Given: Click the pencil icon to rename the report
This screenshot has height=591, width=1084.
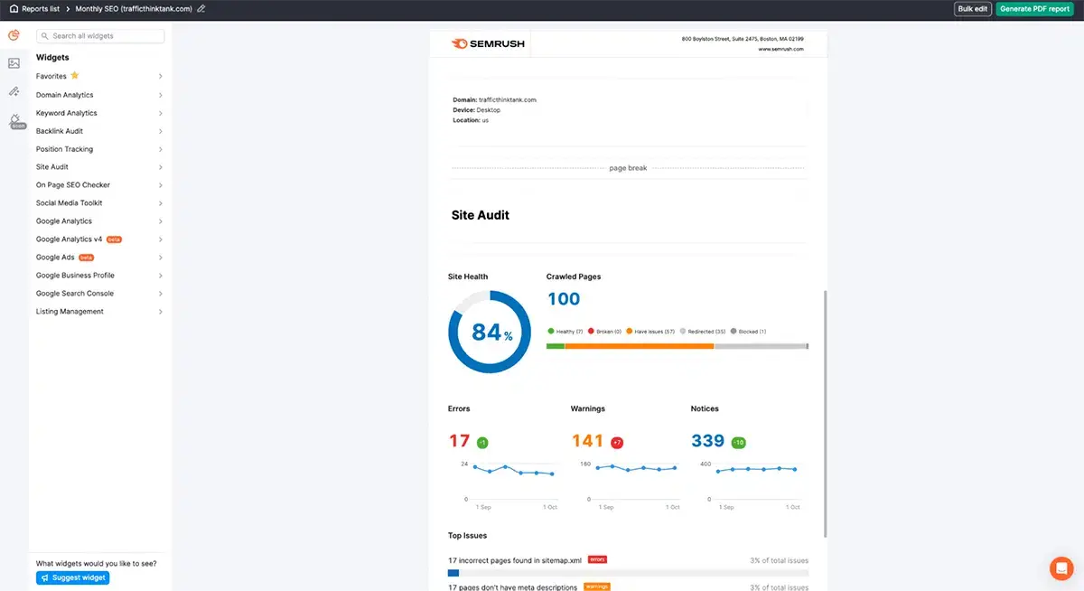Looking at the screenshot, I should 201,8.
